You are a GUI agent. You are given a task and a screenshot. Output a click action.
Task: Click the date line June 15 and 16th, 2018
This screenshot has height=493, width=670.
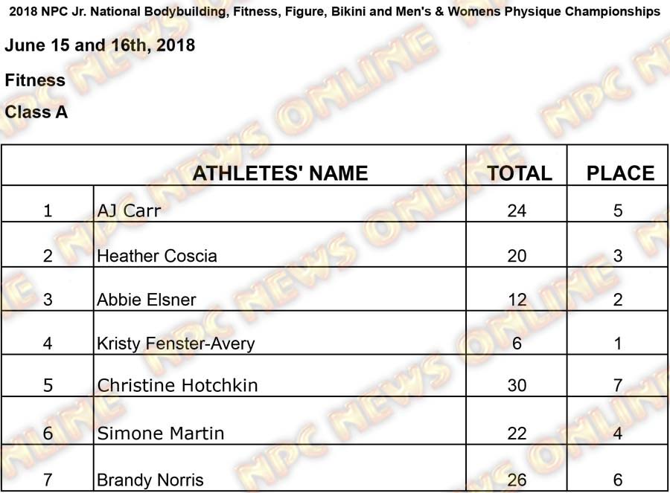(100, 45)
